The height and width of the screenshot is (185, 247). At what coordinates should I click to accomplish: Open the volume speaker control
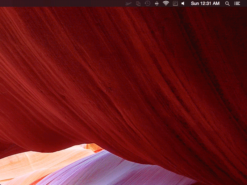pyautogui.click(x=183, y=3)
